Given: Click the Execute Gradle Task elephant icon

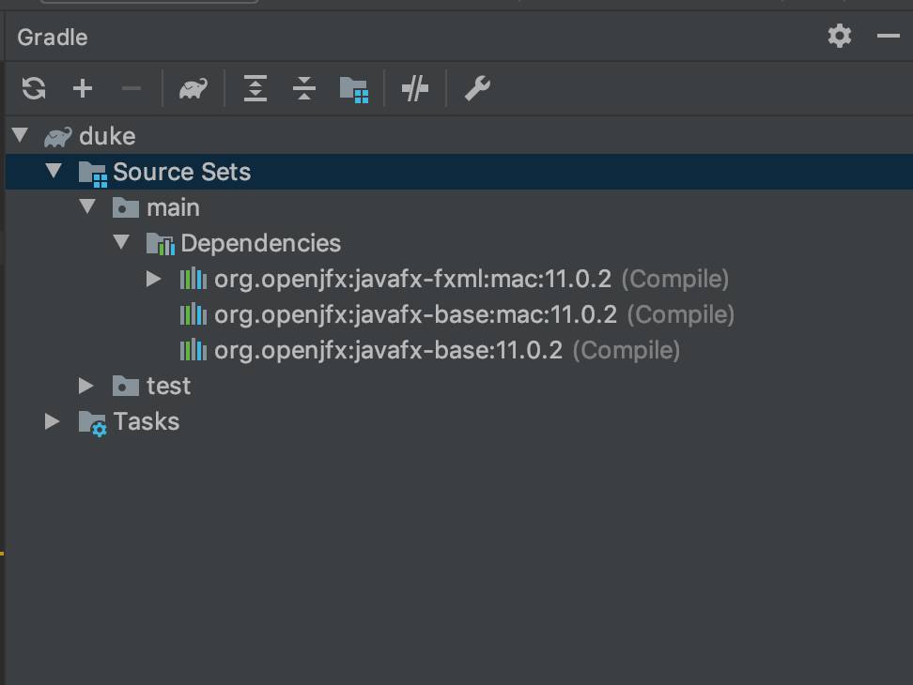Looking at the screenshot, I should 193,89.
